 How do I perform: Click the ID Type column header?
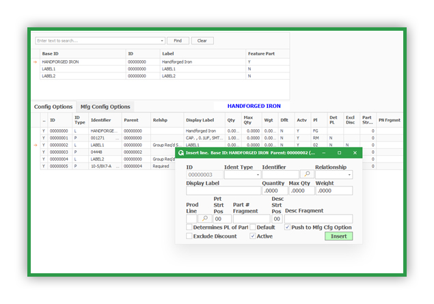(81, 120)
